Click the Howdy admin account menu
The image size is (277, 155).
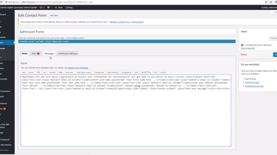coord(269,8)
